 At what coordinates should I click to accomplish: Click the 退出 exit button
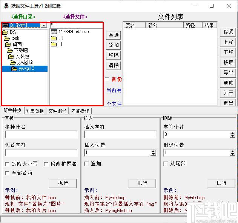228,103
